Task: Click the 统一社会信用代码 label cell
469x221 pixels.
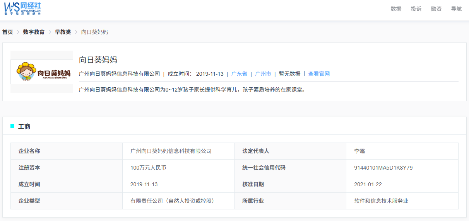Action: click(290, 168)
